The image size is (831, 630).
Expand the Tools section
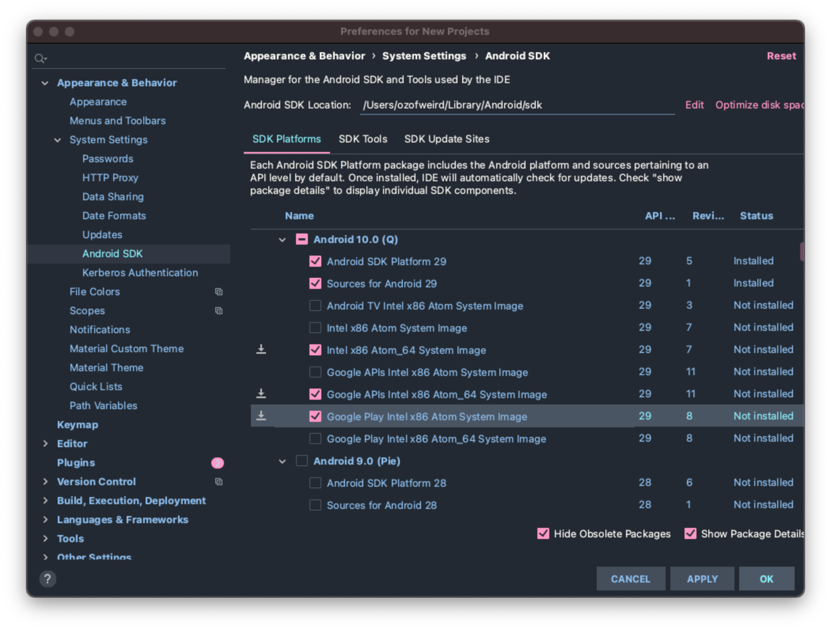(45, 539)
